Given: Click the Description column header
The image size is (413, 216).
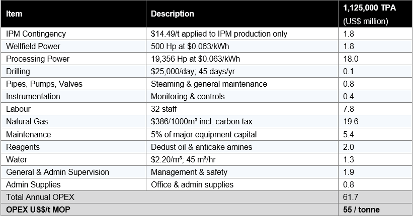Looking at the screenshot, I should (173, 14).
